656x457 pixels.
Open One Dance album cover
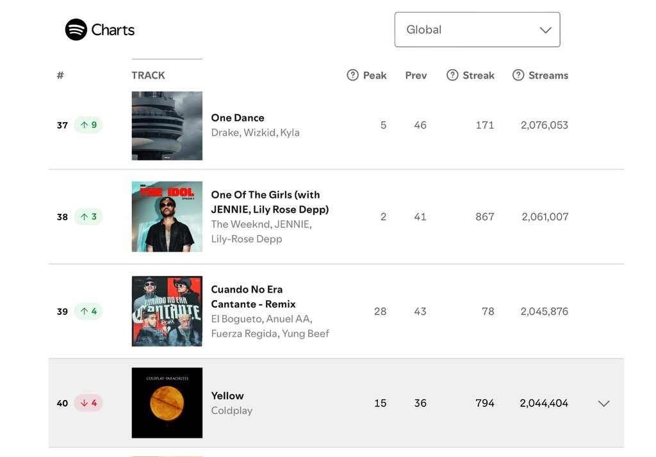pyautogui.click(x=167, y=125)
